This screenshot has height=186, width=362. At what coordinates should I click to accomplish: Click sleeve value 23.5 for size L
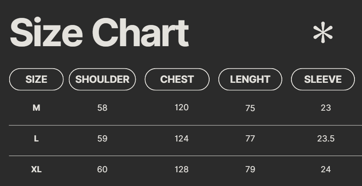(326, 139)
